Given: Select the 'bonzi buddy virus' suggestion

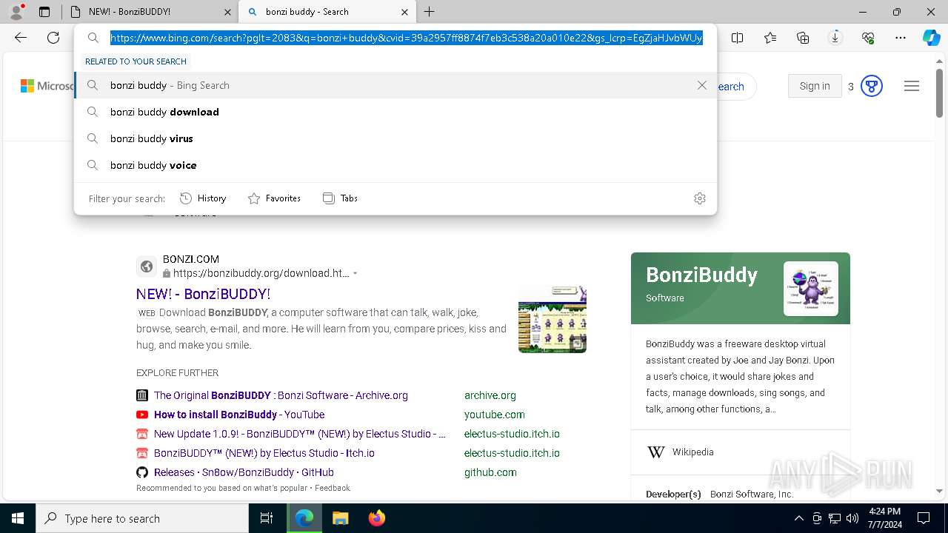Looking at the screenshot, I should (395, 138).
